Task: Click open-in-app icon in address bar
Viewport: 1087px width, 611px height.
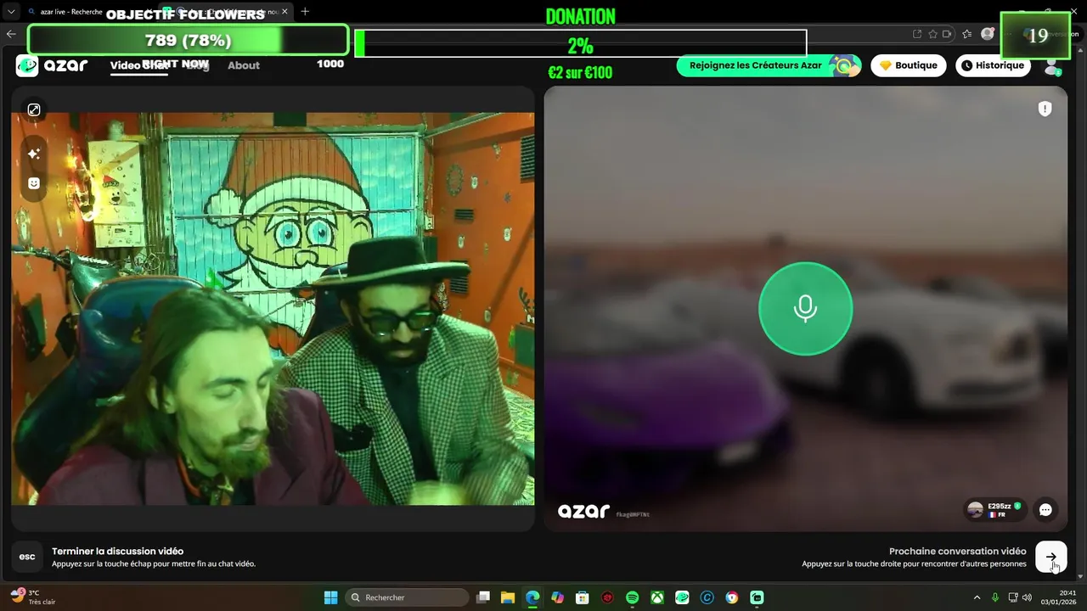Action: point(917,34)
